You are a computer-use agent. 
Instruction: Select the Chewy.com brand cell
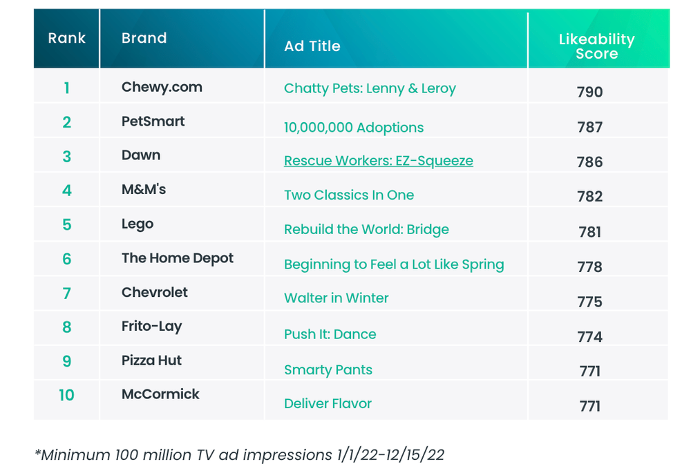(162, 87)
